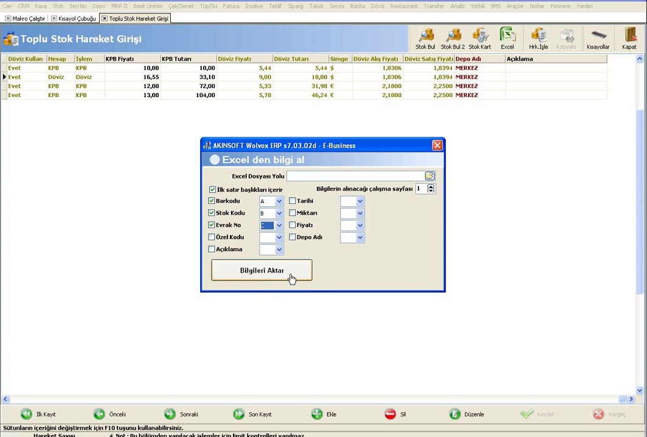Click the current row indicator arrow
Image resolution: width=647 pixels, height=437 pixels.
4,76
